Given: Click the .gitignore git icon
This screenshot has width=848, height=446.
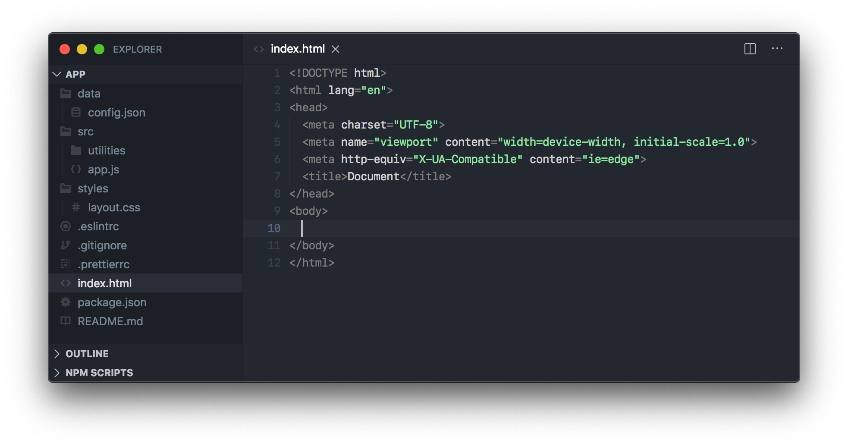Looking at the screenshot, I should tap(65, 245).
